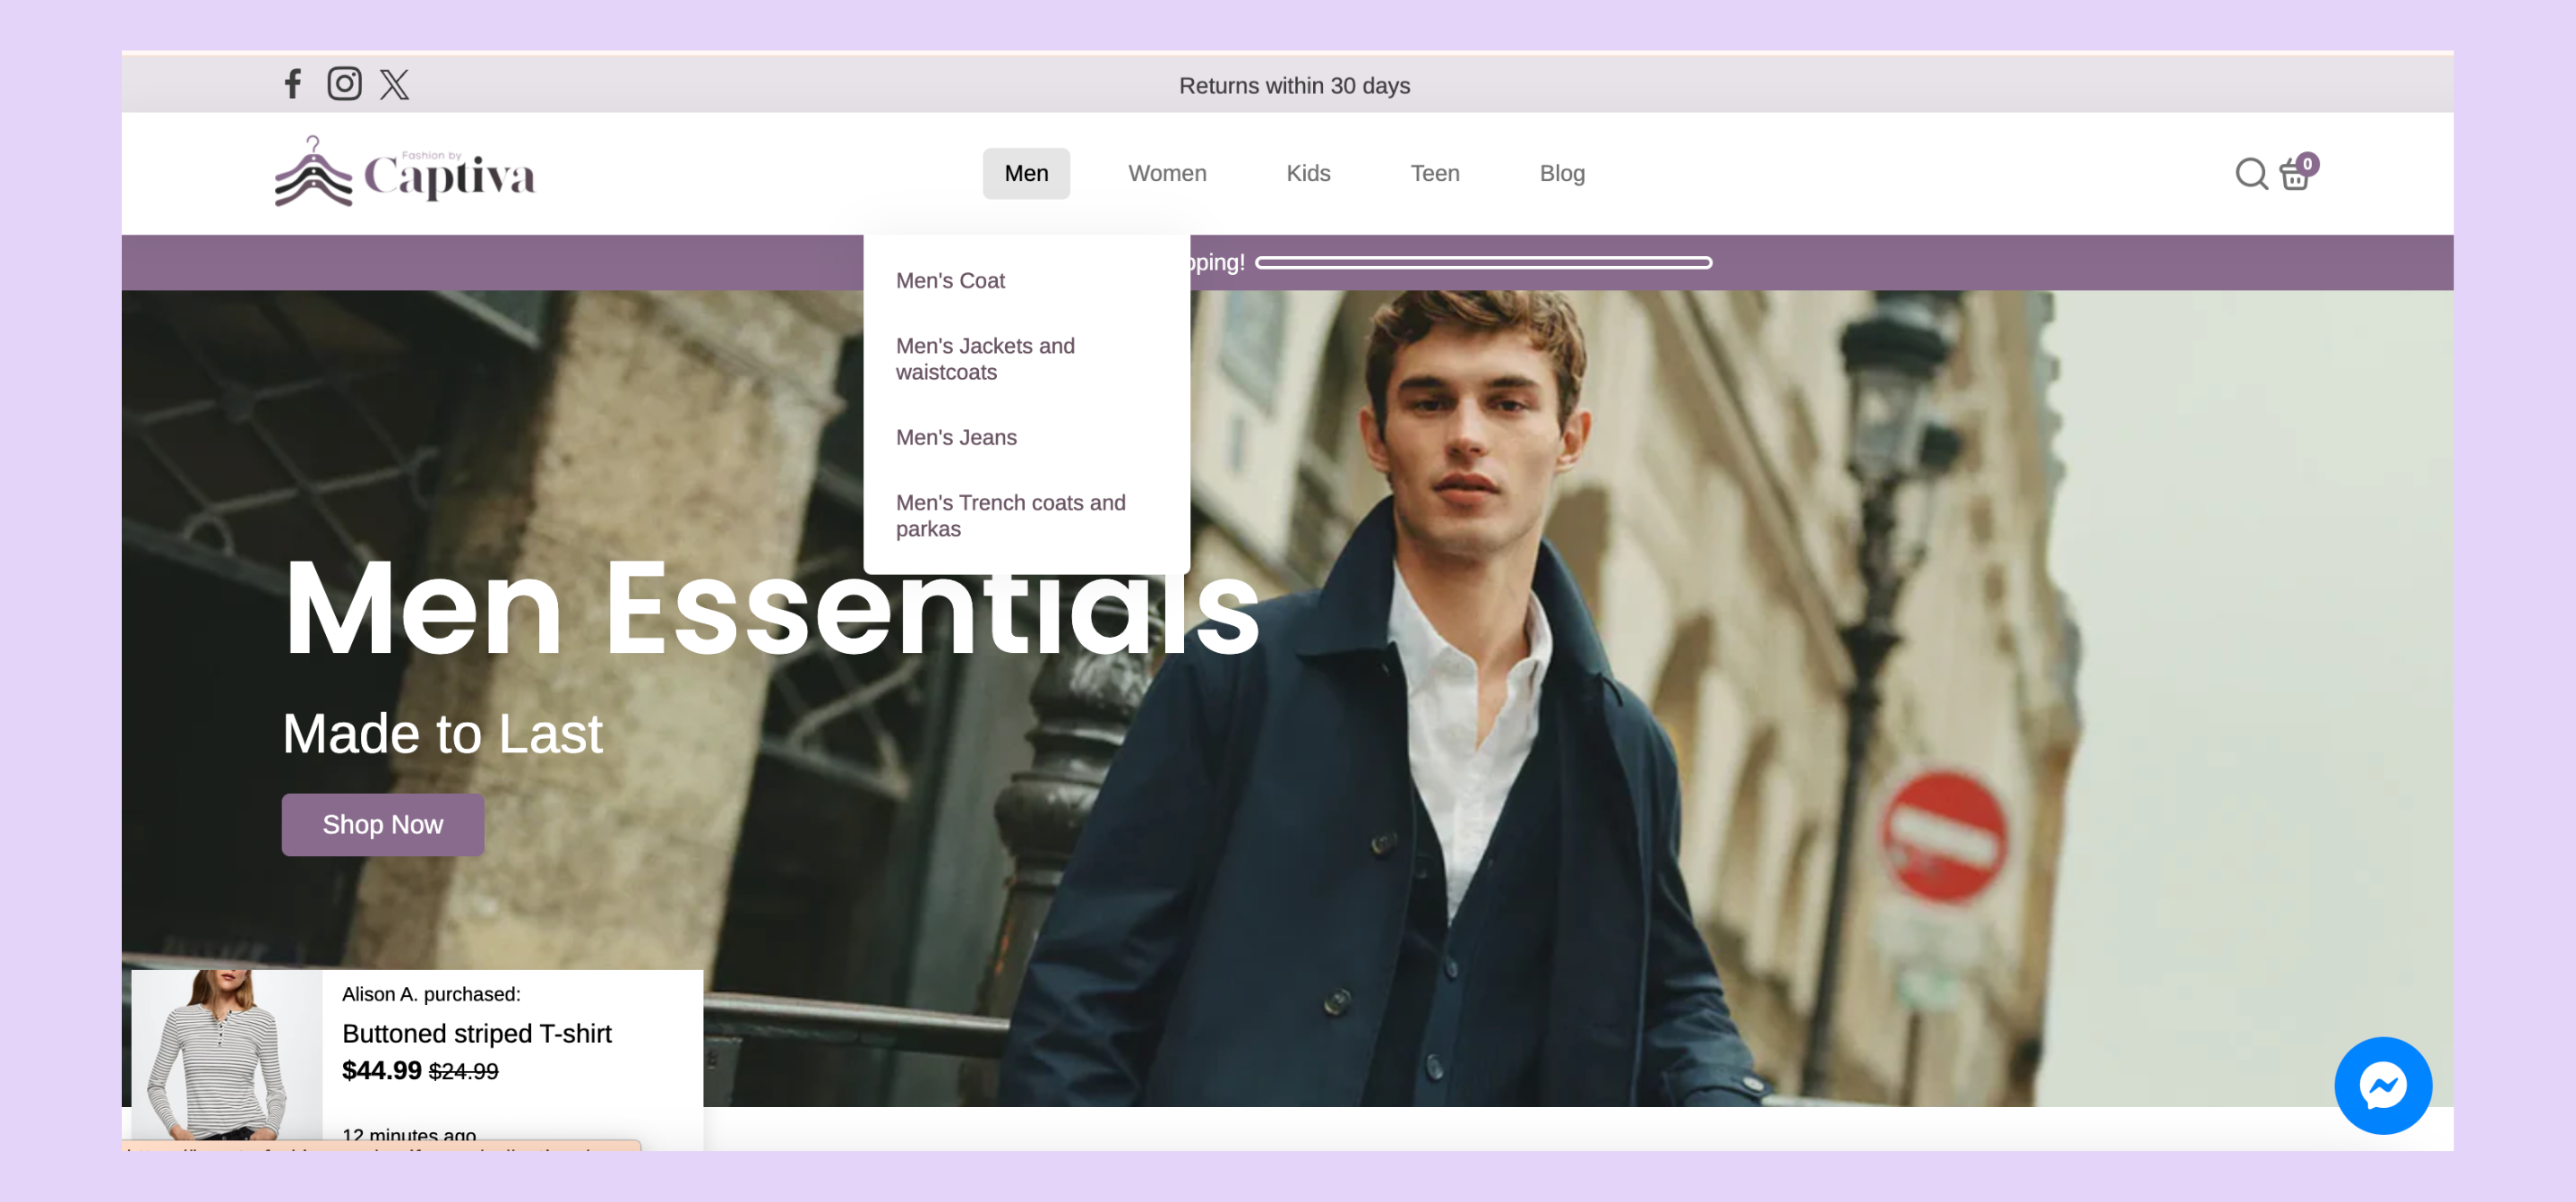The width and height of the screenshot is (2576, 1202).
Task: Open Men's Trench coats and parkas
Action: (x=1009, y=516)
